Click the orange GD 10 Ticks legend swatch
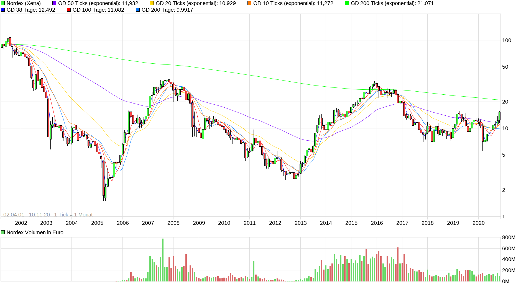Image resolution: width=521 pixels, height=287 pixels. point(249,3)
